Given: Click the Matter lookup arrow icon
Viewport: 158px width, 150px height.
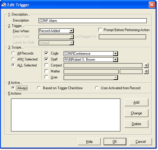Looking at the screenshot, I should [x=146, y=72].
